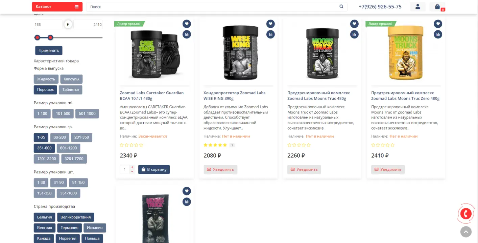The image size is (478, 243).
Task: Enable the Капсулы form filter
Action: pos(71,79)
